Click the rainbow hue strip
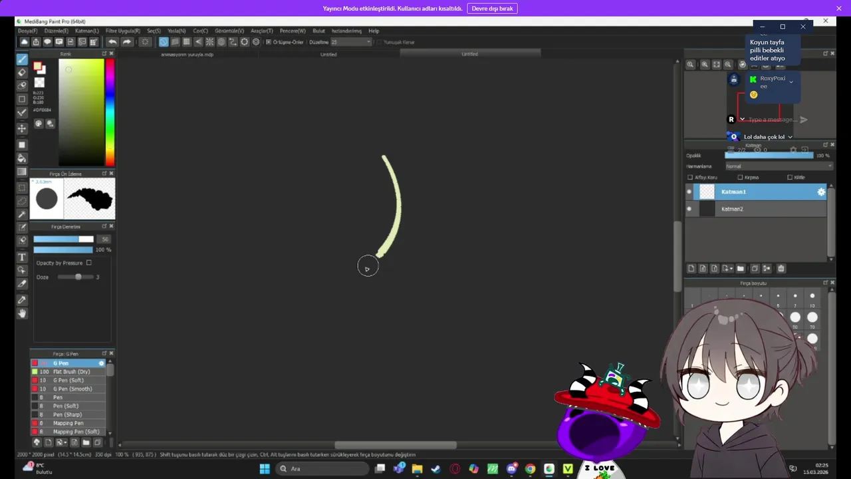This screenshot has height=479, width=851. [x=110, y=112]
